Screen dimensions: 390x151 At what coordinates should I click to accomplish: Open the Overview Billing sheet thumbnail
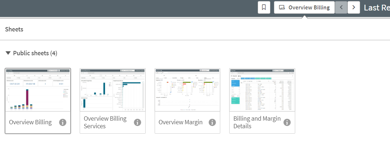pos(37,90)
